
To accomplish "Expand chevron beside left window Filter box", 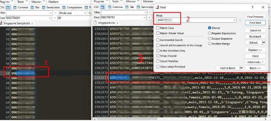I will click(55, 13).
